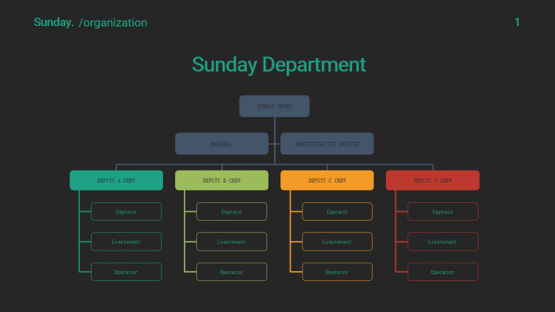The height and width of the screenshot is (312, 555).
Task: Click the red Deputy D Crew box
Action: [x=433, y=180]
